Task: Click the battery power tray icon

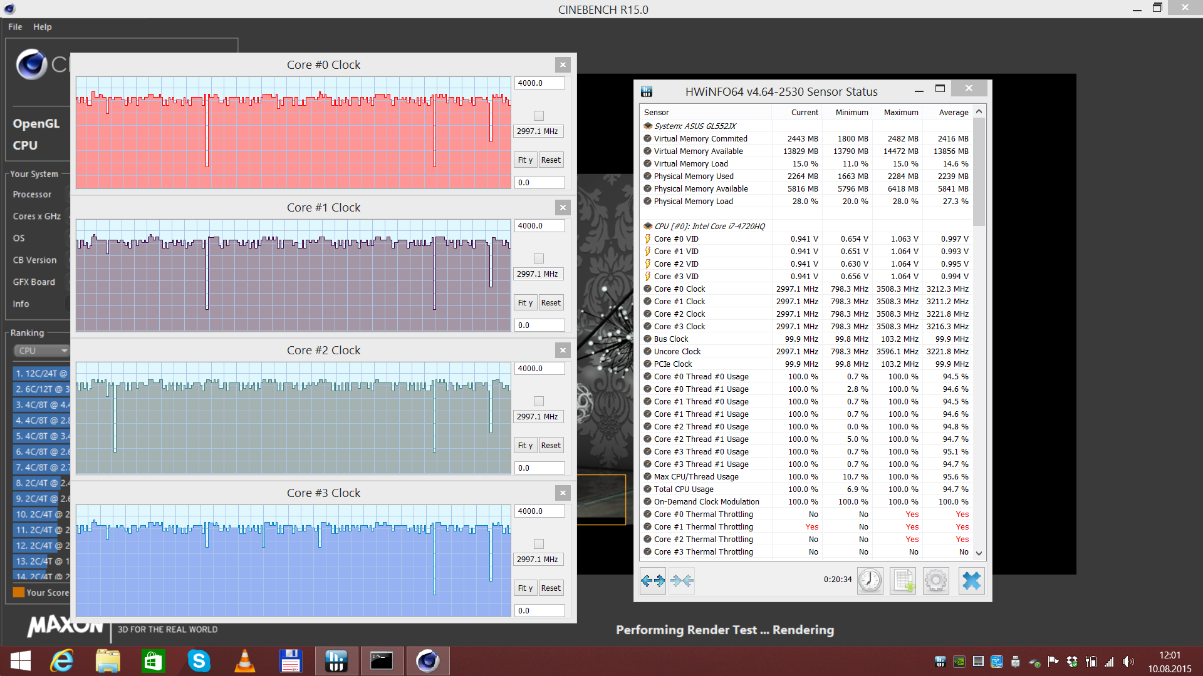Action: [1091, 662]
